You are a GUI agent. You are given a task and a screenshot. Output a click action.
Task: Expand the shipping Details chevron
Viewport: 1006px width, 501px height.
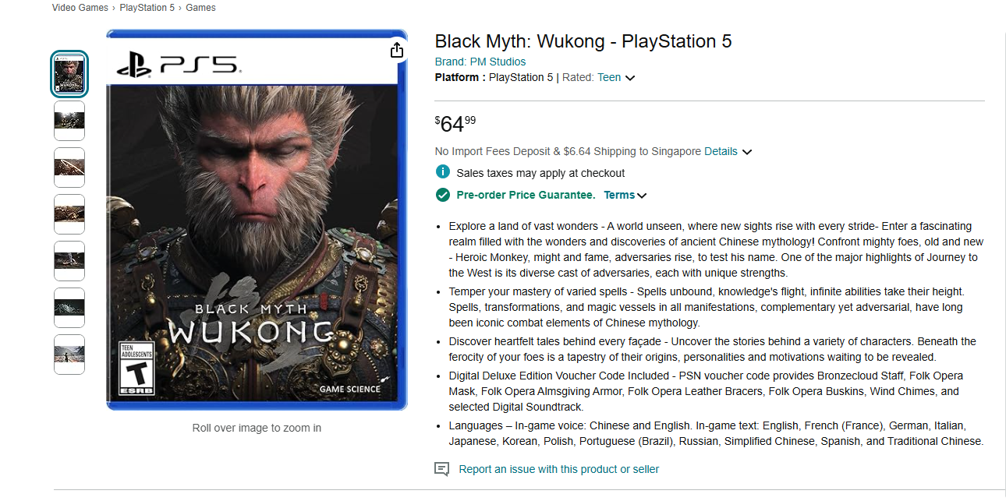[x=747, y=152]
